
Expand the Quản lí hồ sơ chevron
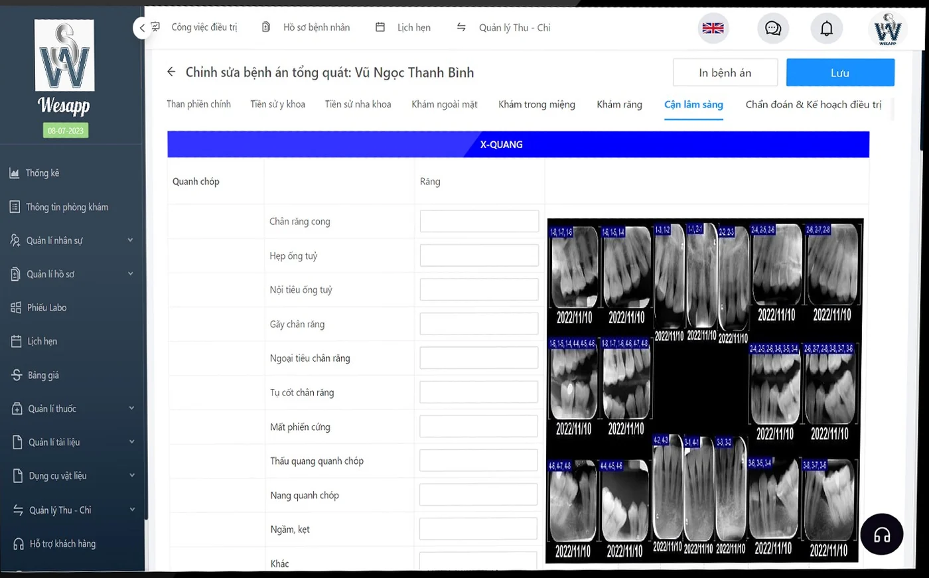(131, 273)
